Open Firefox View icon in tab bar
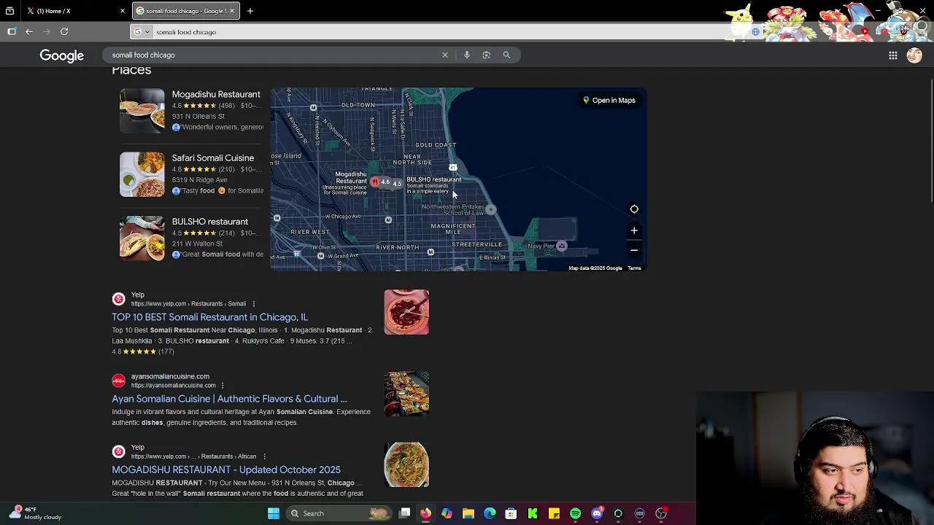This screenshot has width=934, height=525. coord(9,11)
